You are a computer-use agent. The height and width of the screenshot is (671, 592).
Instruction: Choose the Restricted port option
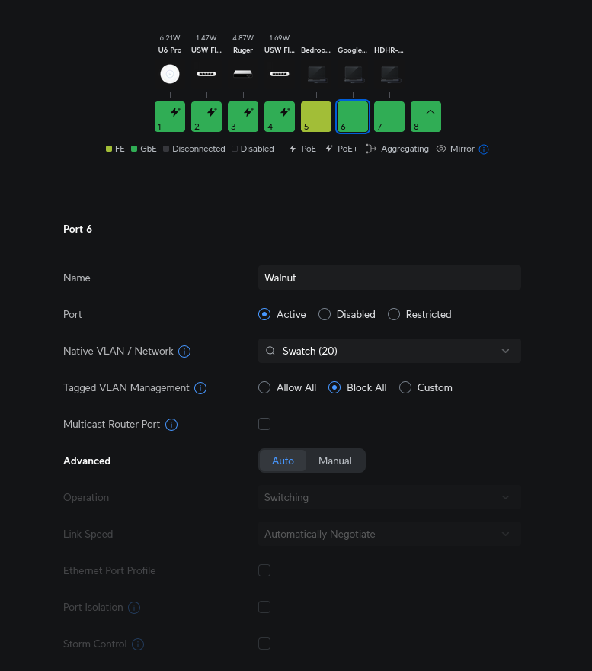pyautogui.click(x=394, y=314)
